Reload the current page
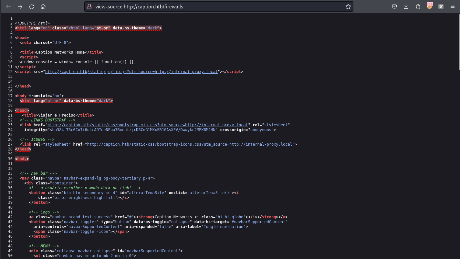 pyautogui.click(x=32, y=6)
